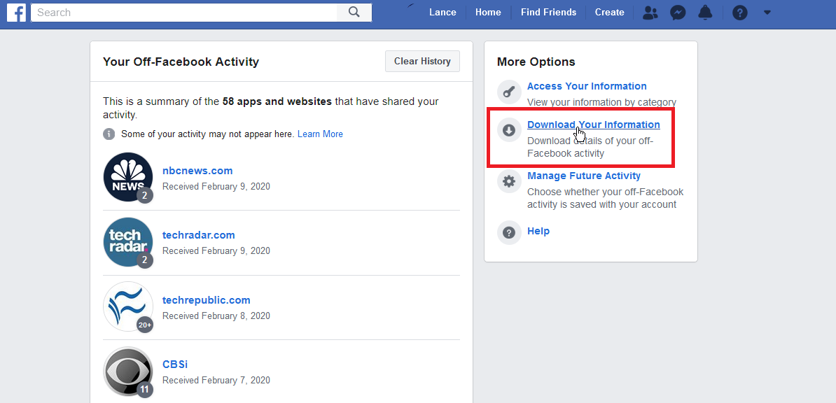Open the Messenger icon
The height and width of the screenshot is (403, 836).
click(x=677, y=13)
